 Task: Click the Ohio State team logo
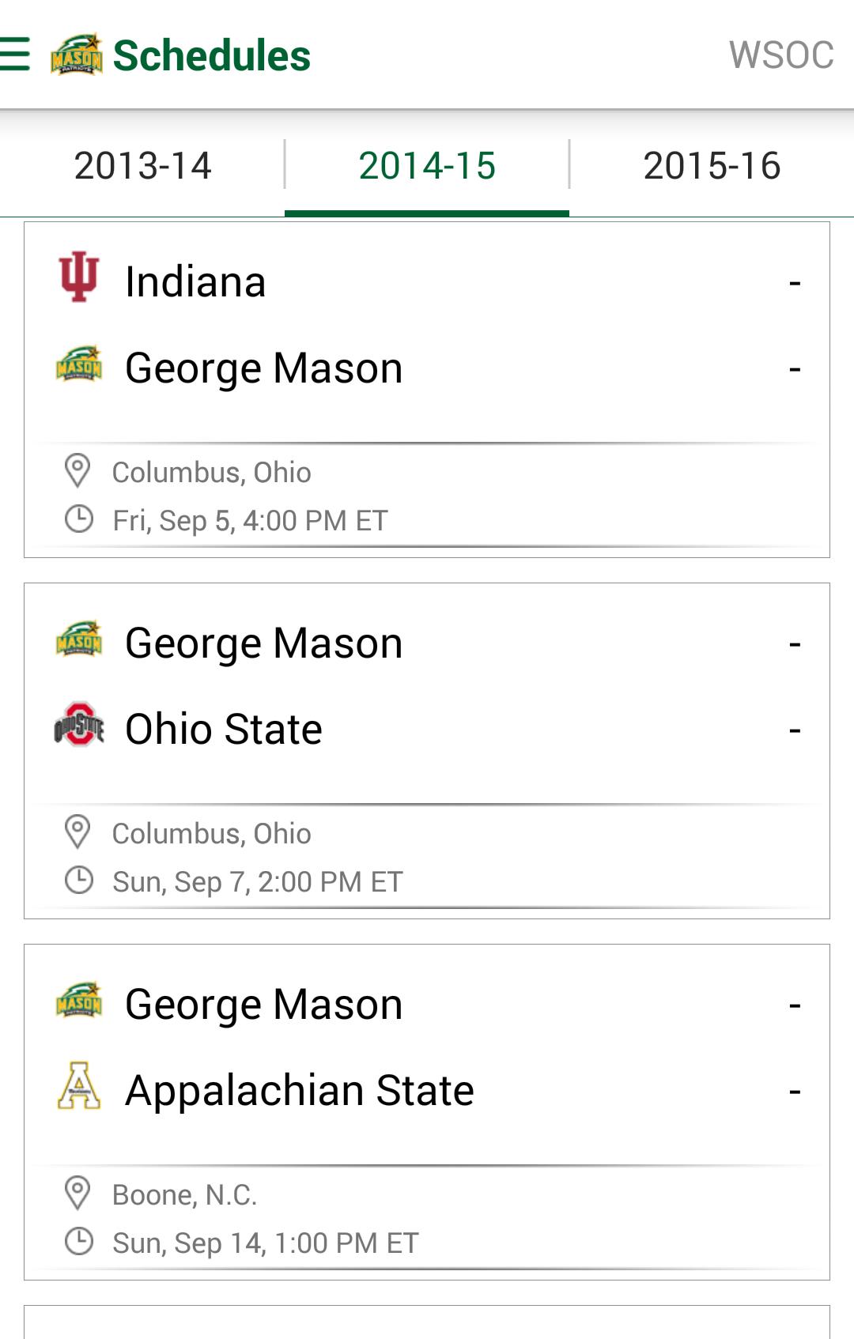[79, 724]
